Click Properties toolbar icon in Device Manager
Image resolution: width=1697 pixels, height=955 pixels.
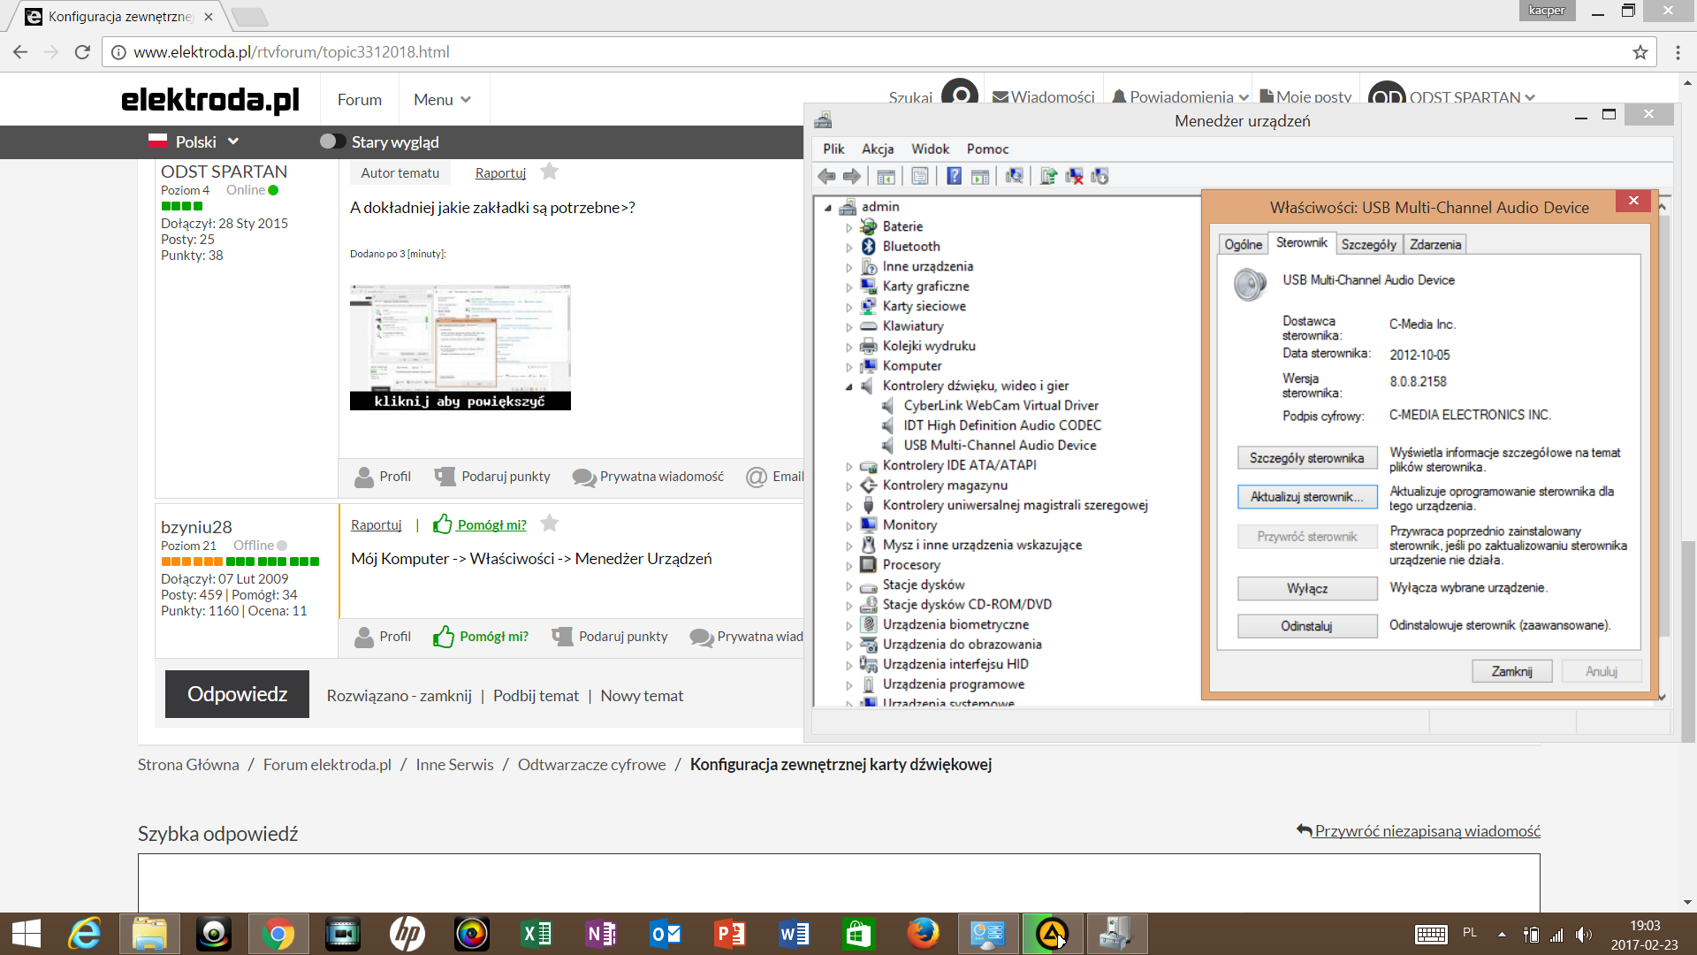click(x=920, y=176)
